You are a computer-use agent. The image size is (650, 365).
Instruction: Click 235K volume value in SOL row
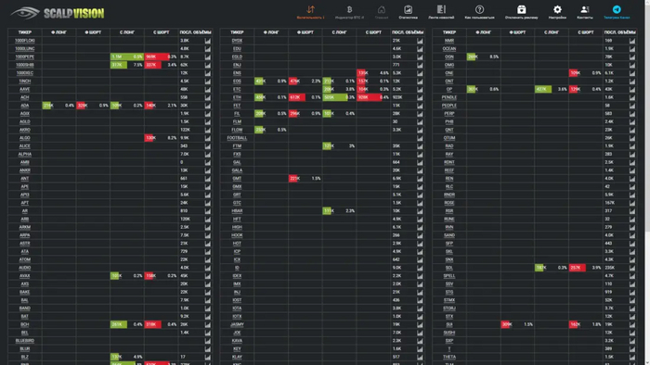pyautogui.click(x=609, y=268)
